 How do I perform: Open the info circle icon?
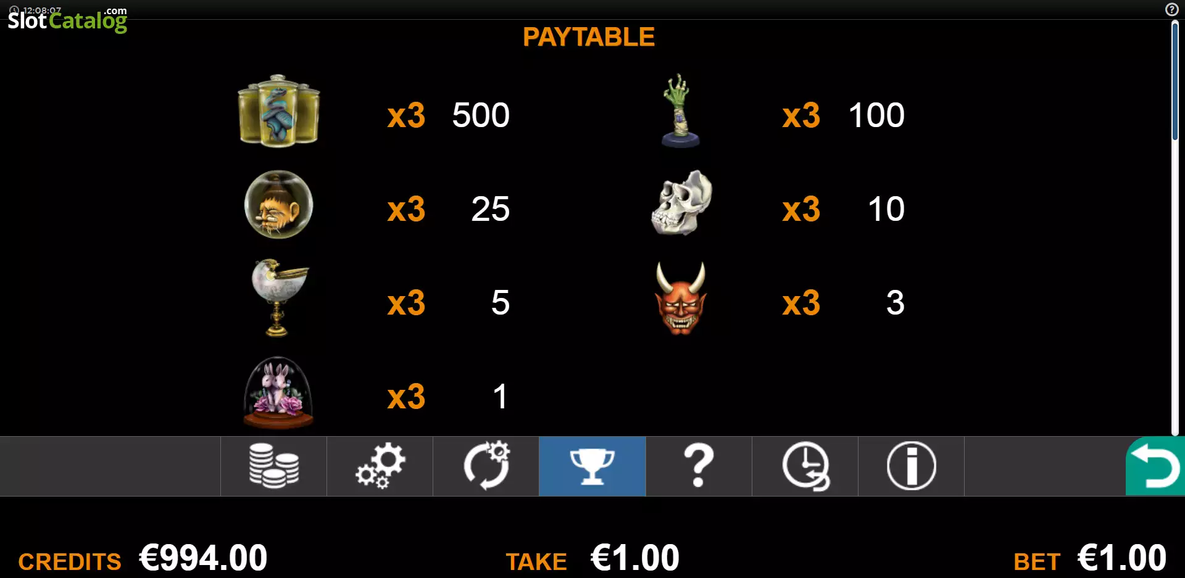(911, 466)
